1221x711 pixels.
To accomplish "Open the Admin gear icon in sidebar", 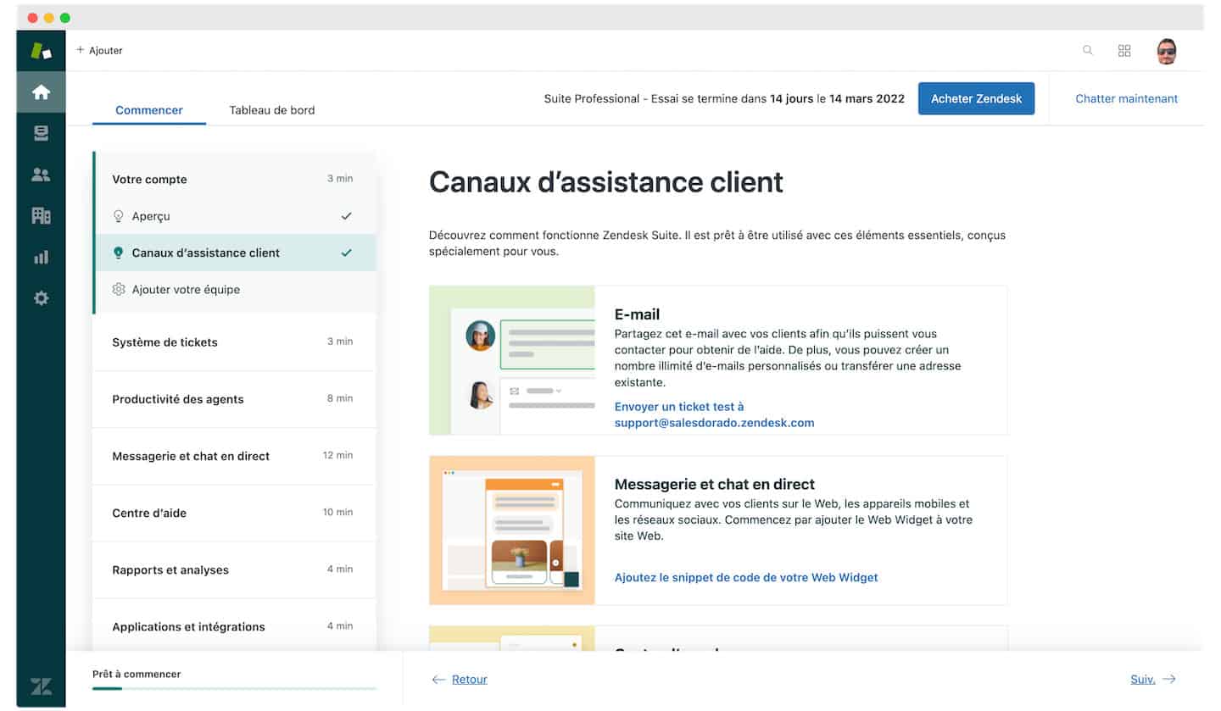I will click(x=41, y=298).
